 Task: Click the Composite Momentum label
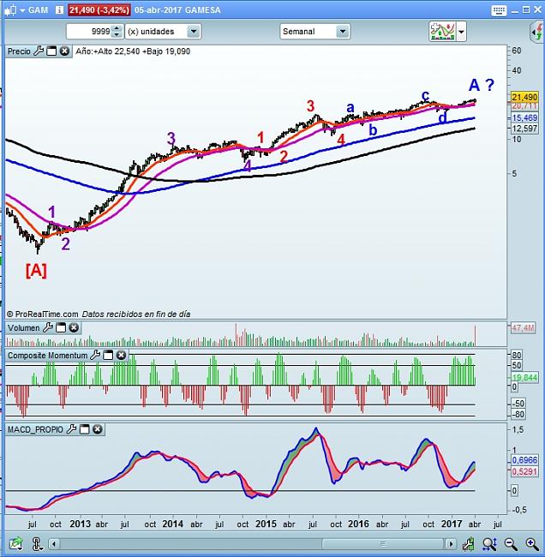(48, 356)
